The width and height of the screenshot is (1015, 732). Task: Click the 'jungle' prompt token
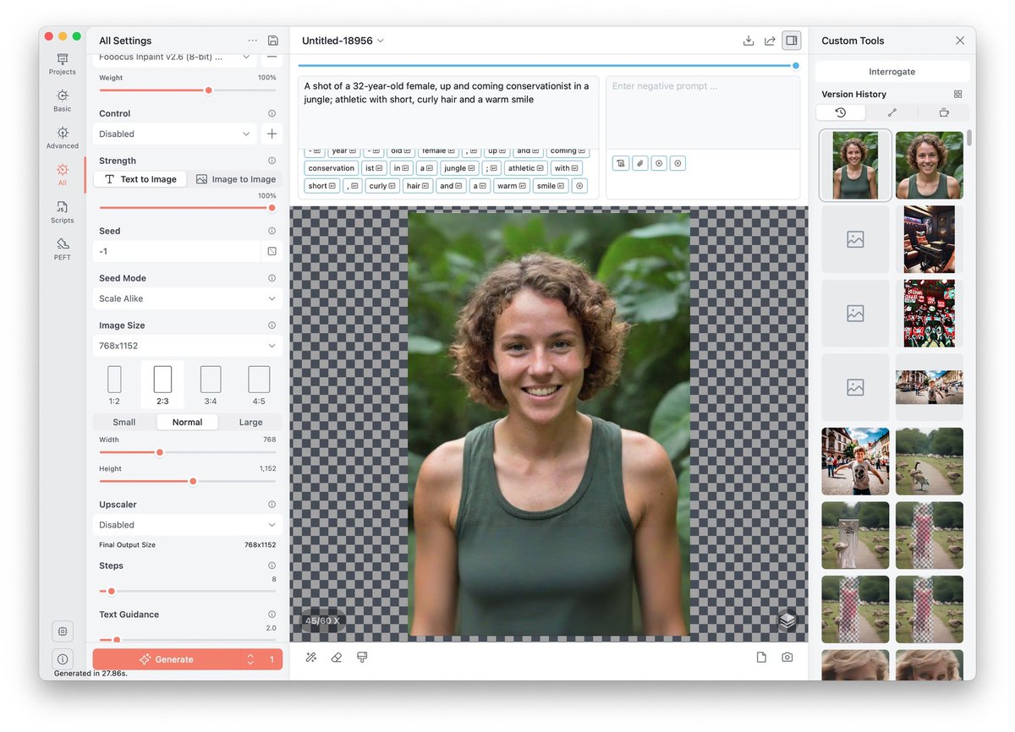pos(459,168)
